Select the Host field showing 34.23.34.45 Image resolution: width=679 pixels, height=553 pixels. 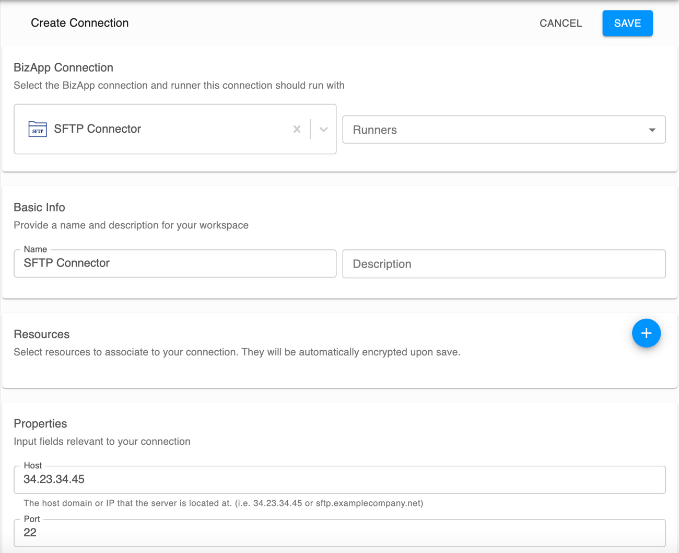tap(340, 479)
